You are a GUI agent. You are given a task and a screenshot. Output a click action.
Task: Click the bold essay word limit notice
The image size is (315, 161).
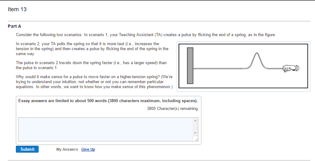point(108,101)
